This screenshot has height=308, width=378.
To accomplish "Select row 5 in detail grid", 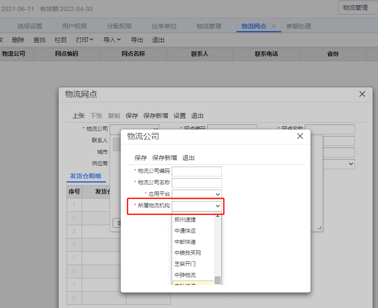I will (x=74, y=257).
